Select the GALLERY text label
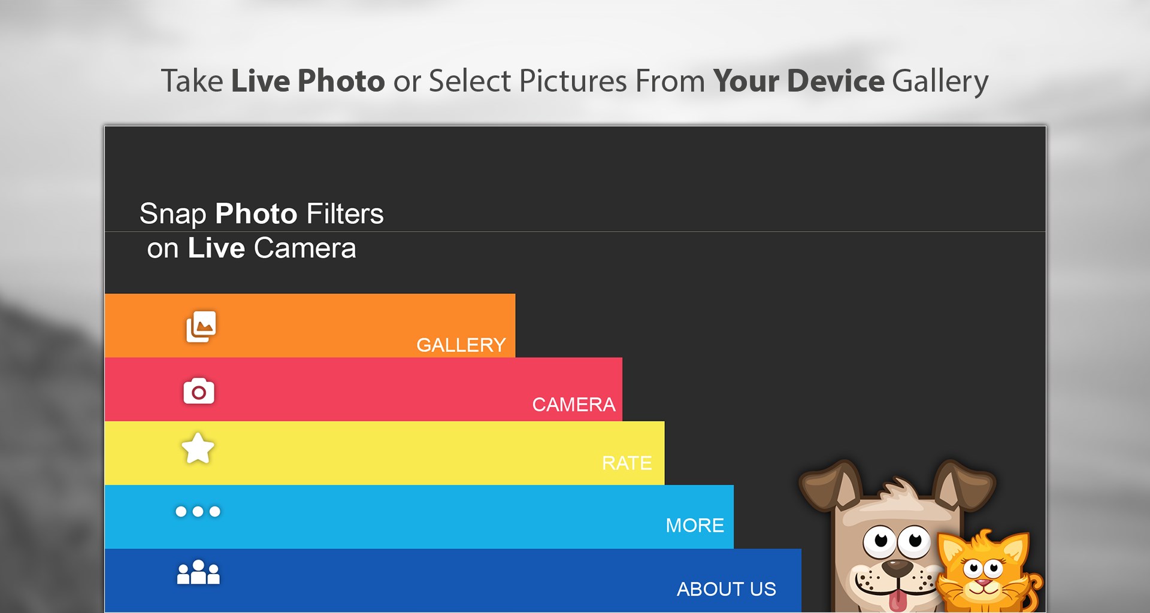Image resolution: width=1150 pixels, height=613 pixels. 461,345
